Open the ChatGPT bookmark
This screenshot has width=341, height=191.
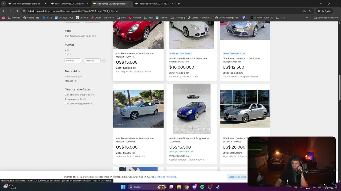point(82,18)
